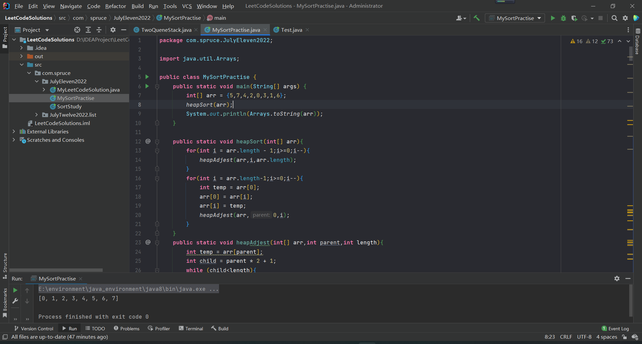This screenshot has width=642, height=344.
Task: Select SortStudy file in project tree
Action: [x=69, y=106]
